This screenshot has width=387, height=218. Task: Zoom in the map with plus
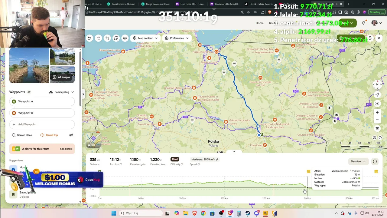[377, 112]
